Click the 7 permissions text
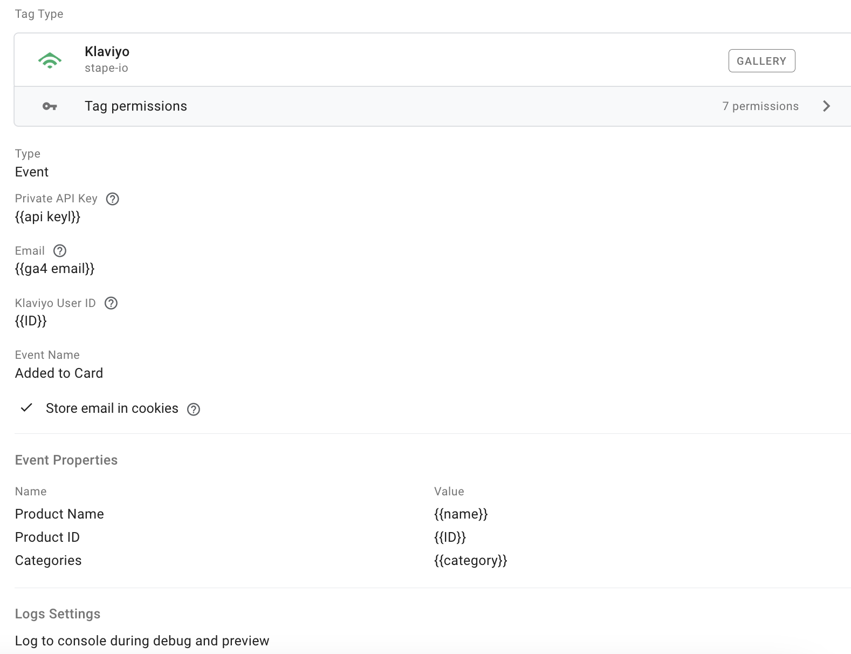The width and height of the screenshot is (851, 654). (760, 106)
